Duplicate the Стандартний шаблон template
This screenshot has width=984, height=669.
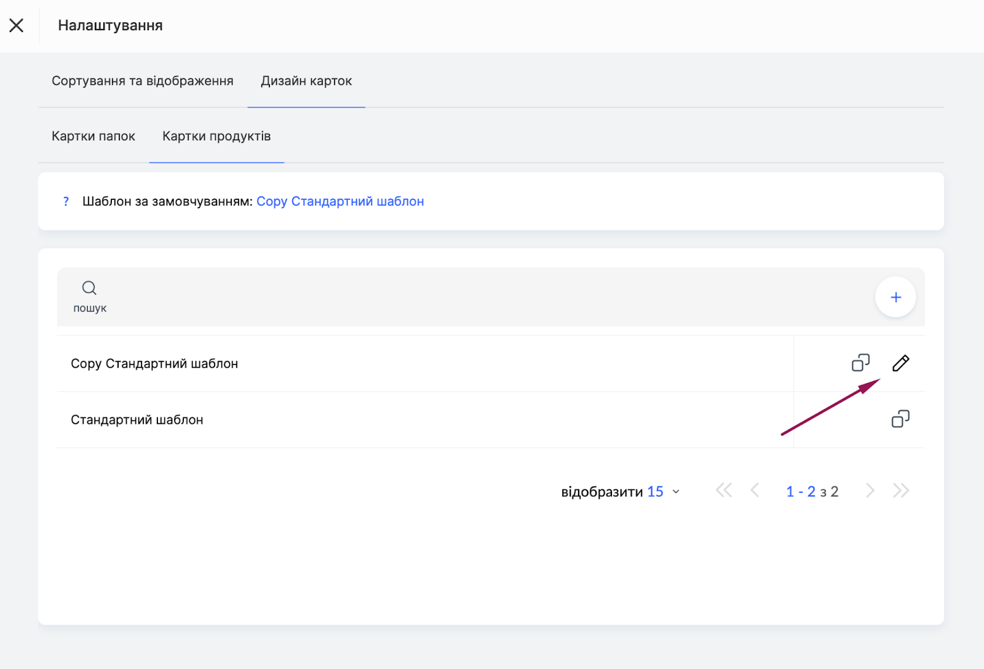tap(900, 419)
